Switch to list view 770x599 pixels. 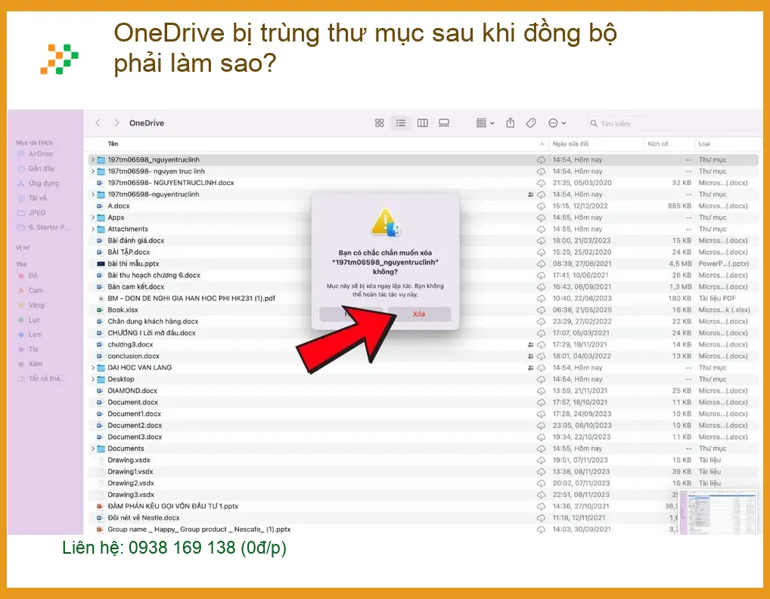pos(401,122)
